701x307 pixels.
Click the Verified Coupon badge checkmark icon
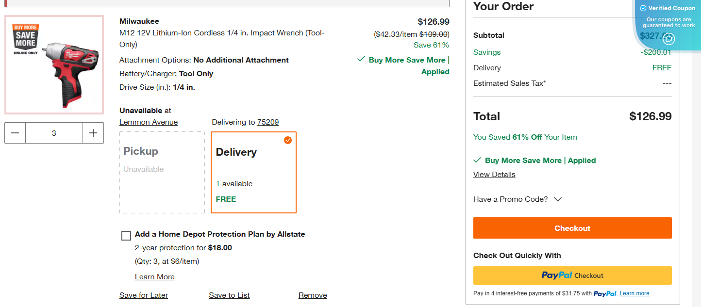[643, 8]
